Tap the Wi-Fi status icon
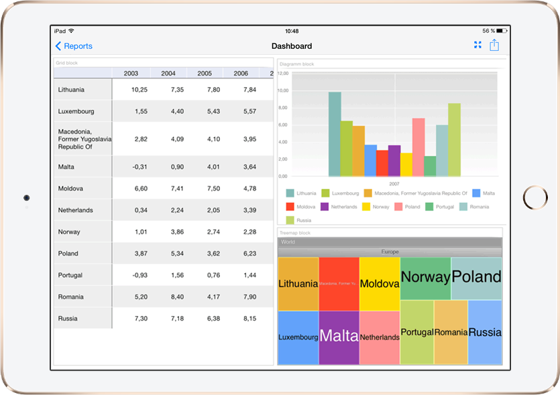Screen dimensions: 560x395 (71, 31)
